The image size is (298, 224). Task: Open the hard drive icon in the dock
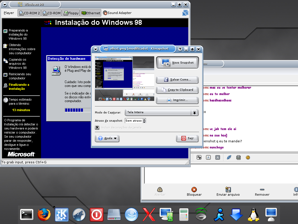click(114, 214)
